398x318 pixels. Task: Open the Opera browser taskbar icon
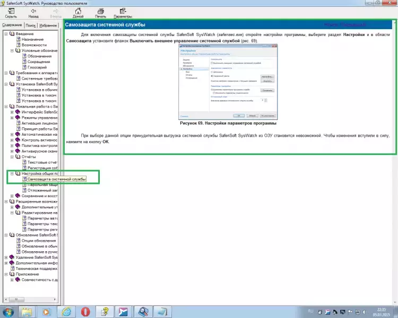coord(85,312)
